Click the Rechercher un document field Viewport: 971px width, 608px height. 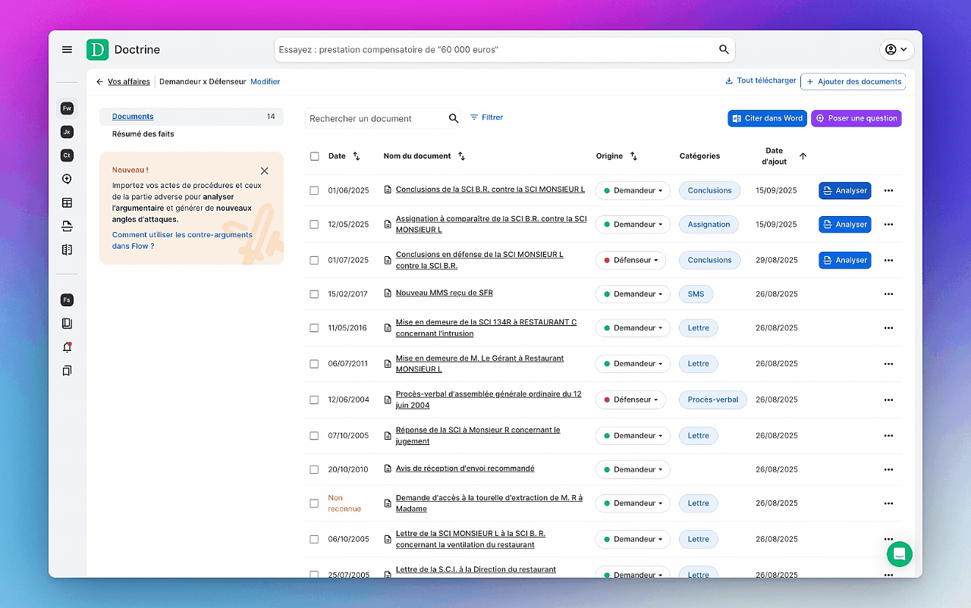coord(376,119)
